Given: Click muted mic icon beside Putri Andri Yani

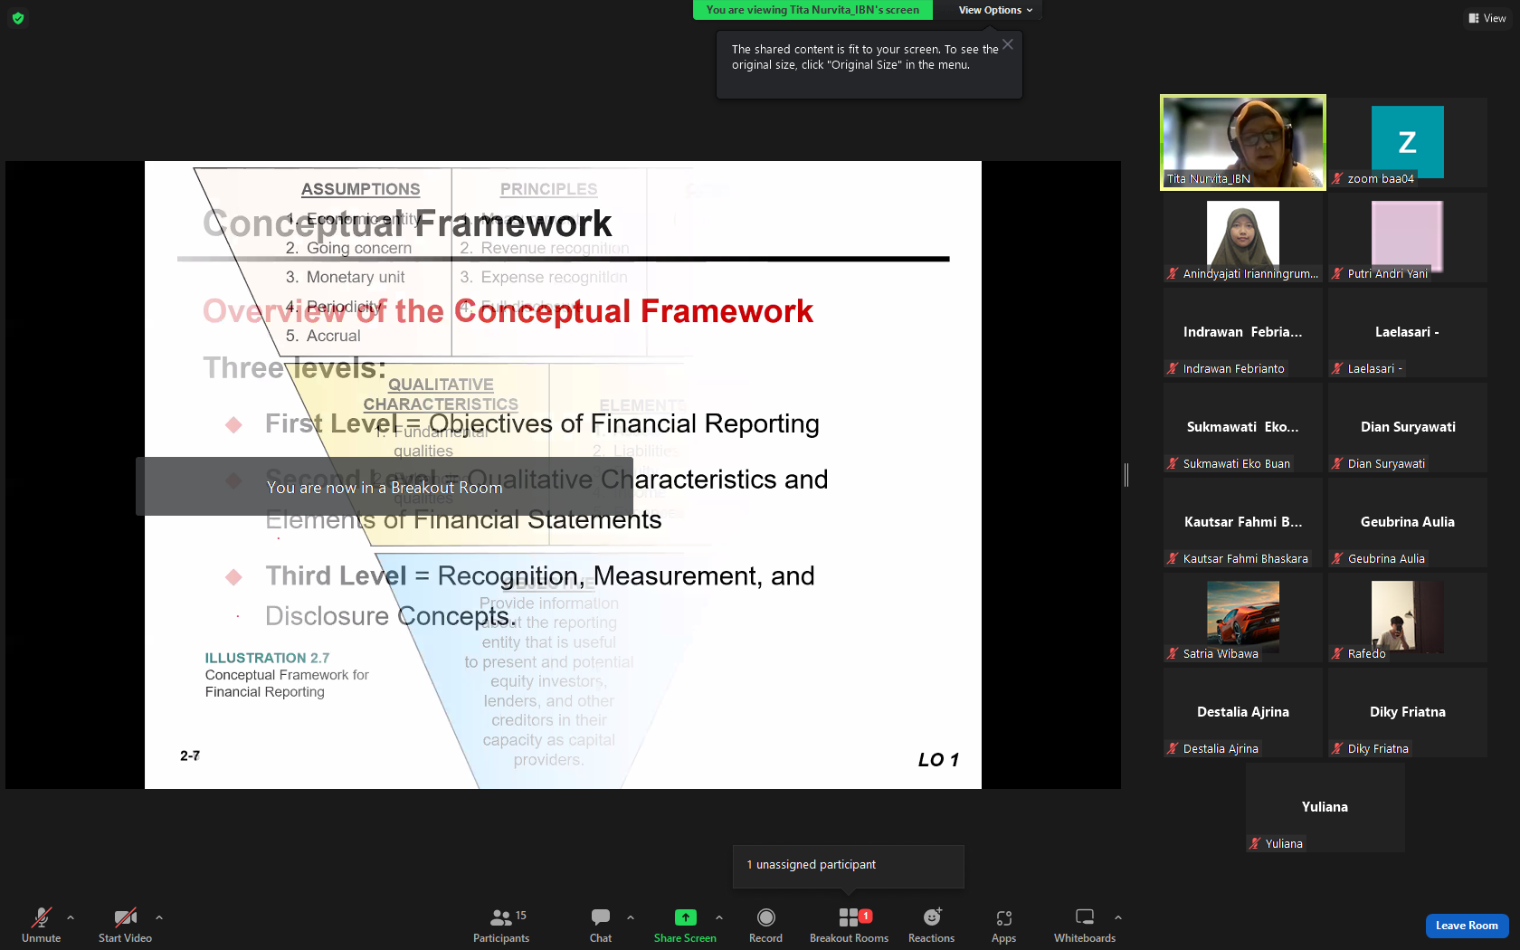Looking at the screenshot, I should click(1337, 273).
